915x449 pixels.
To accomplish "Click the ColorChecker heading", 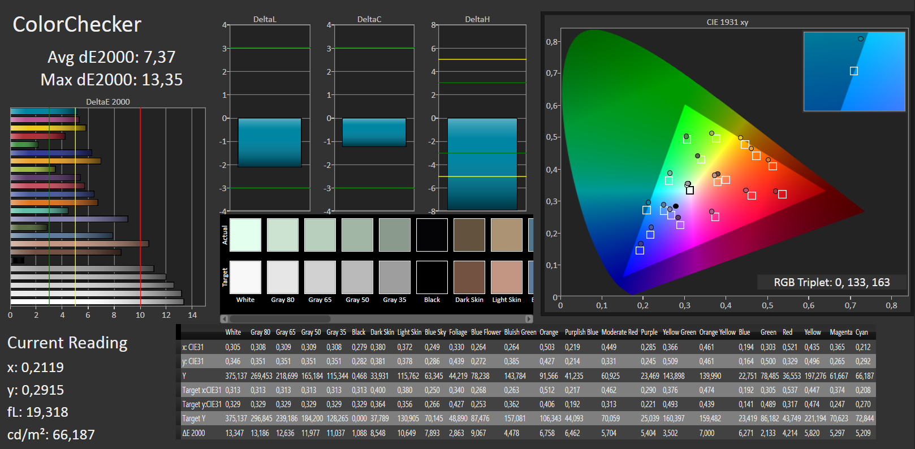I will click(x=77, y=24).
